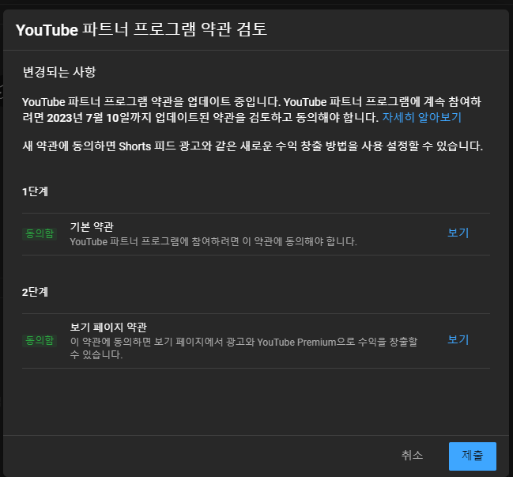The height and width of the screenshot is (477, 513).
Task: Click the 2단계 step label
Action: click(35, 292)
